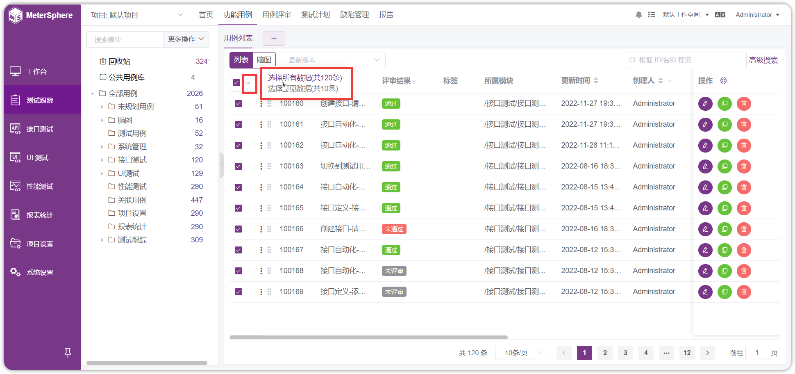This screenshot has height=374, width=795.
Task: Pin the sidebar with the pushpin icon
Action: pos(68,352)
